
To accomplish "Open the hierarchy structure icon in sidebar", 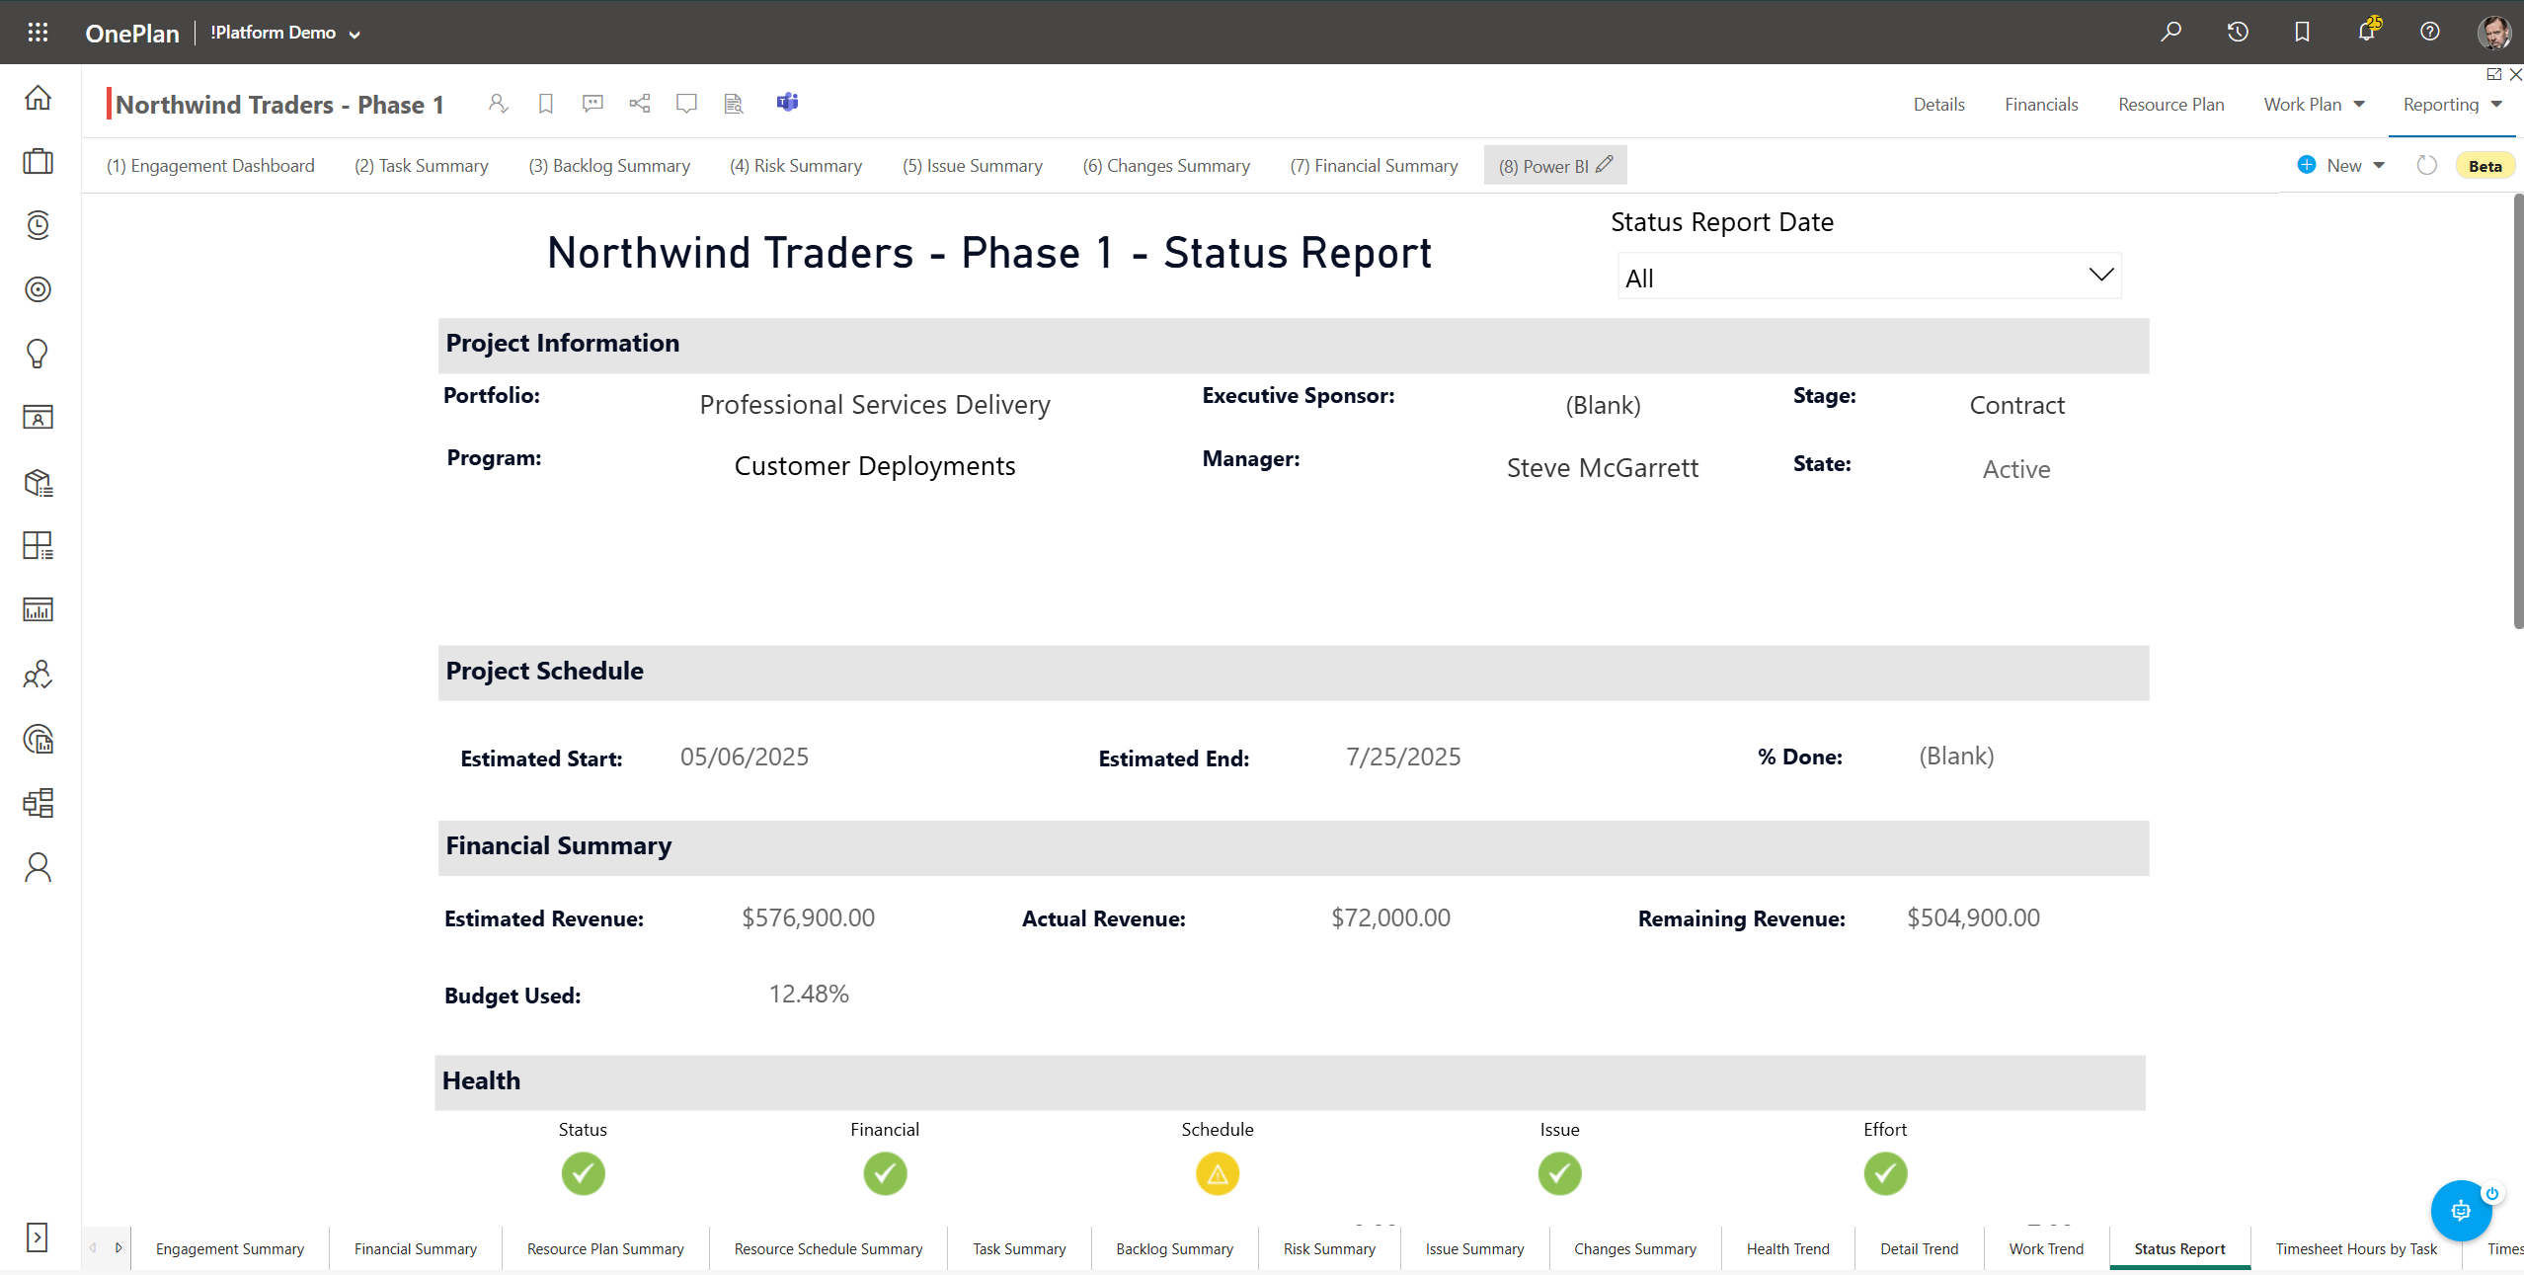I will [38, 803].
